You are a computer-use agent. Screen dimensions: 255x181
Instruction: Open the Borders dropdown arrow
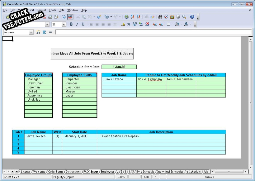tap(173, 24)
